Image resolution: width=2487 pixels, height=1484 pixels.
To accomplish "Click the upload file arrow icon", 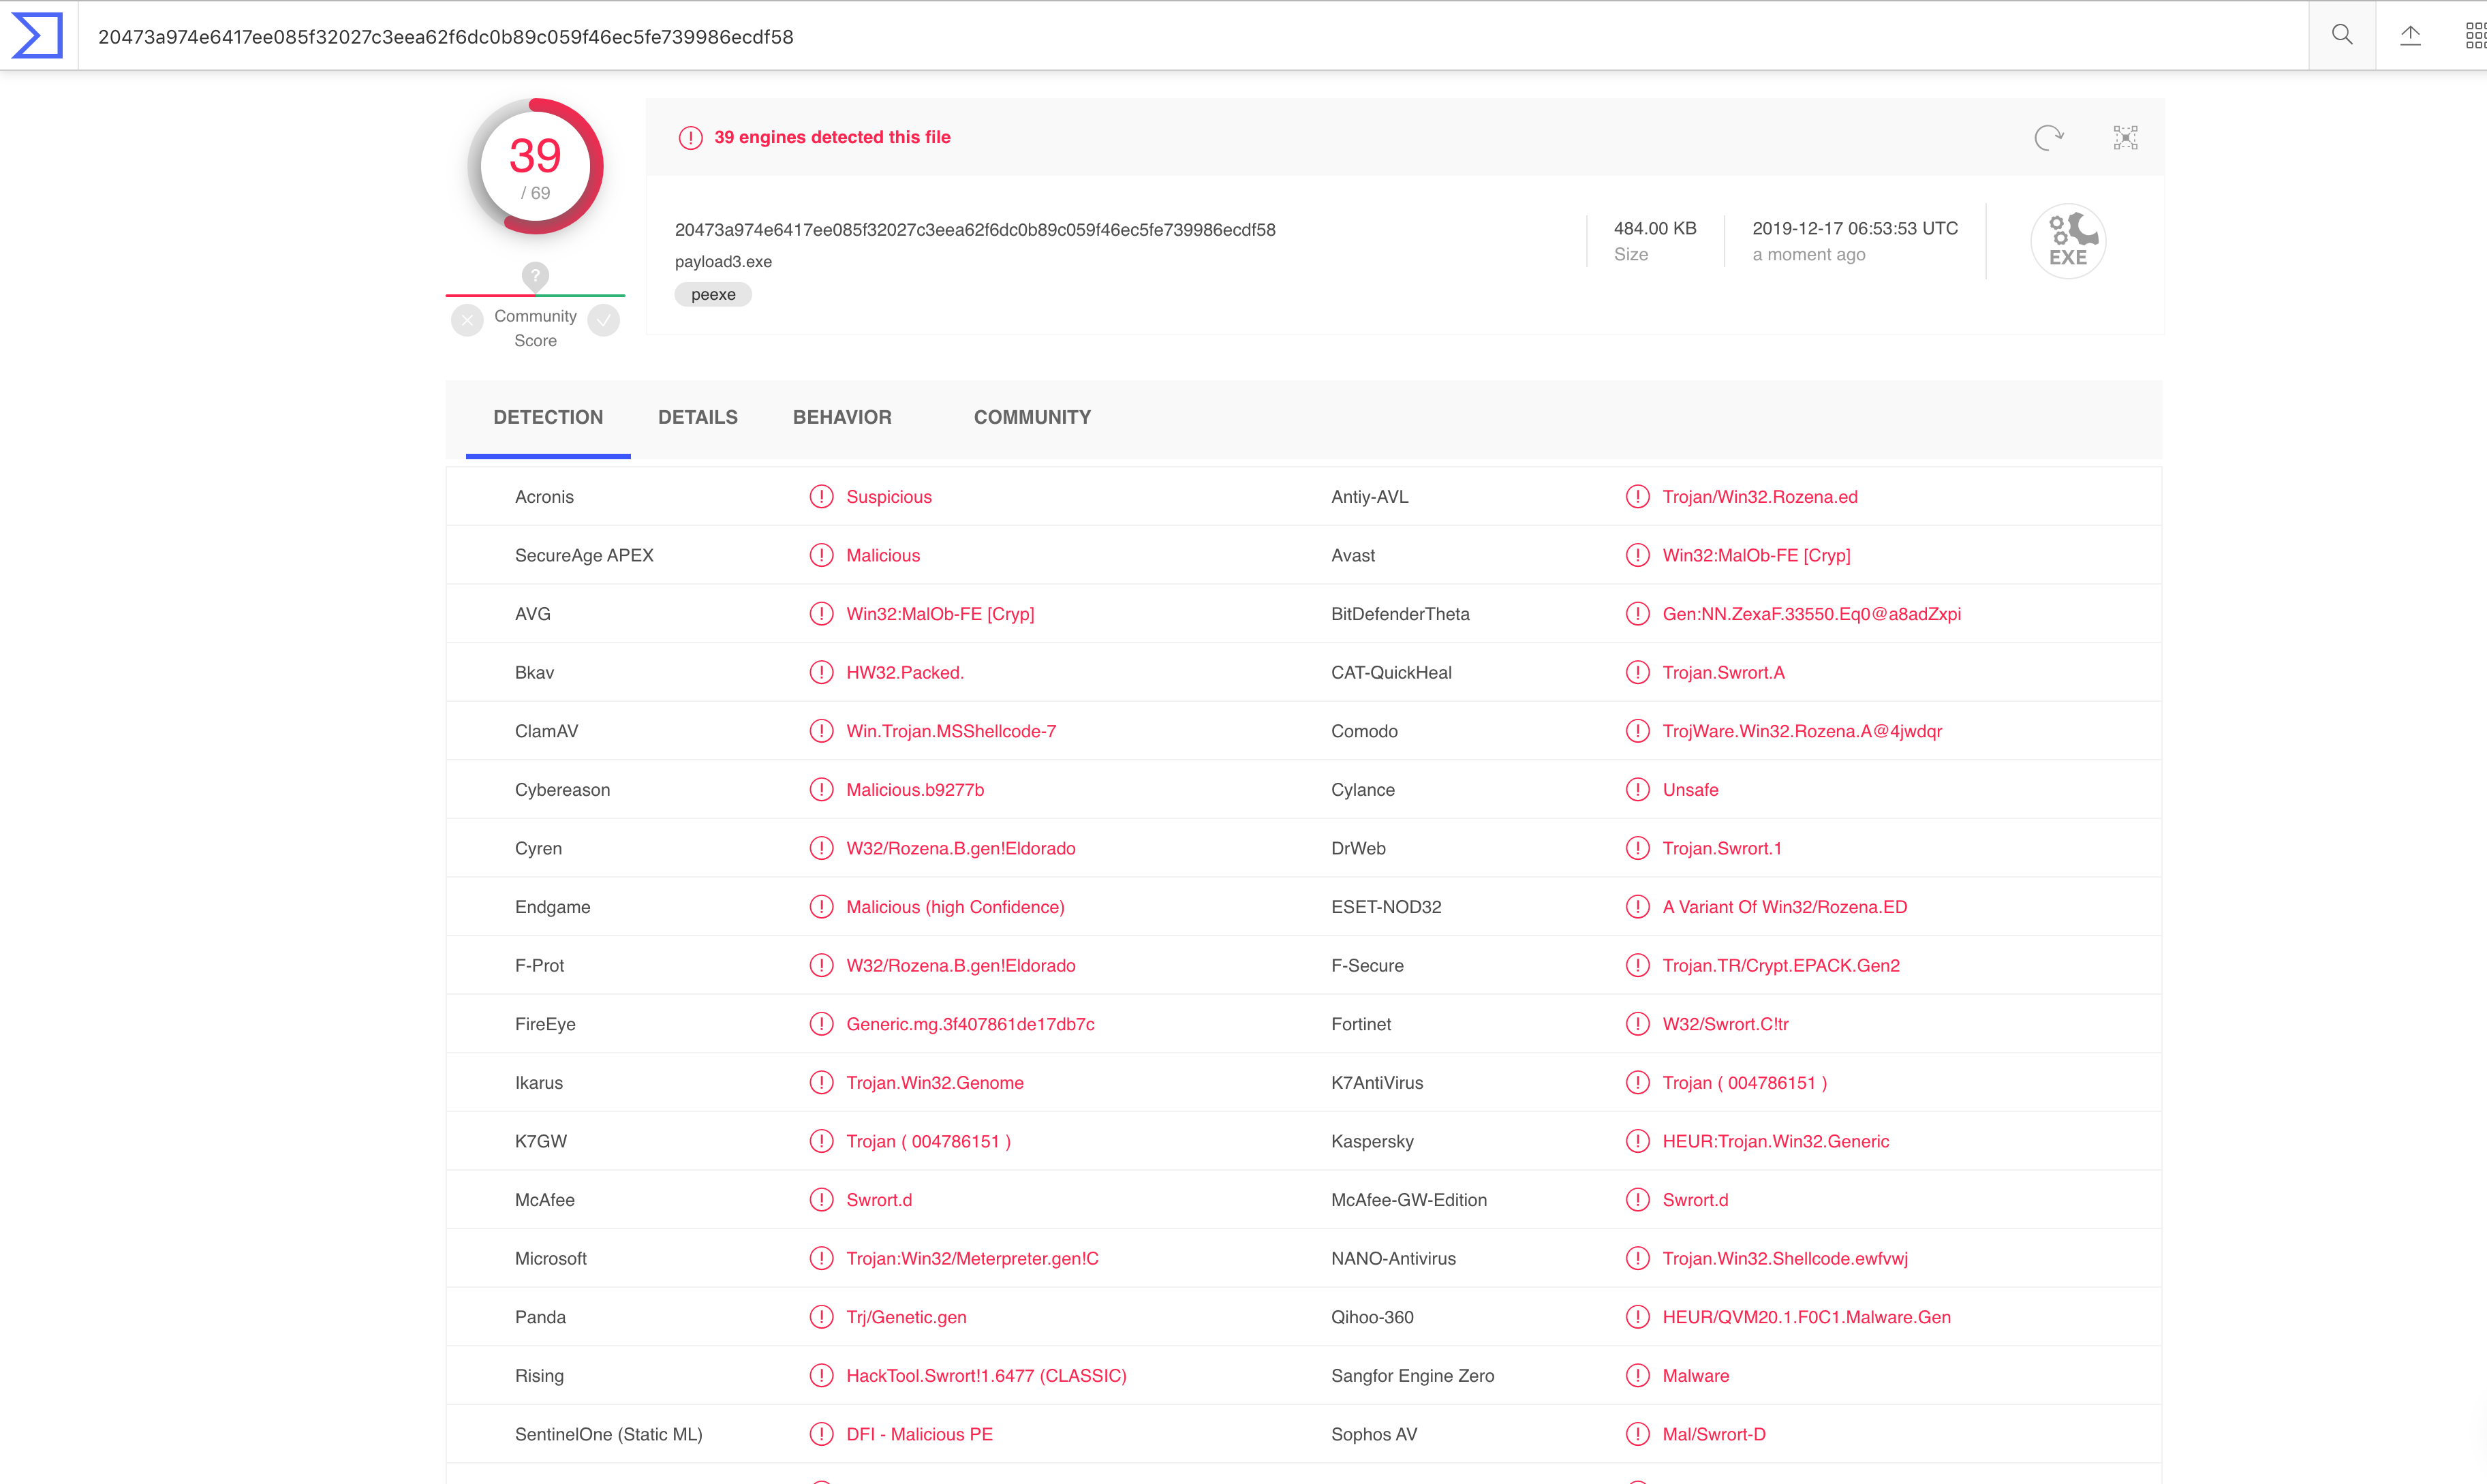I will (x=2411, y=35).
